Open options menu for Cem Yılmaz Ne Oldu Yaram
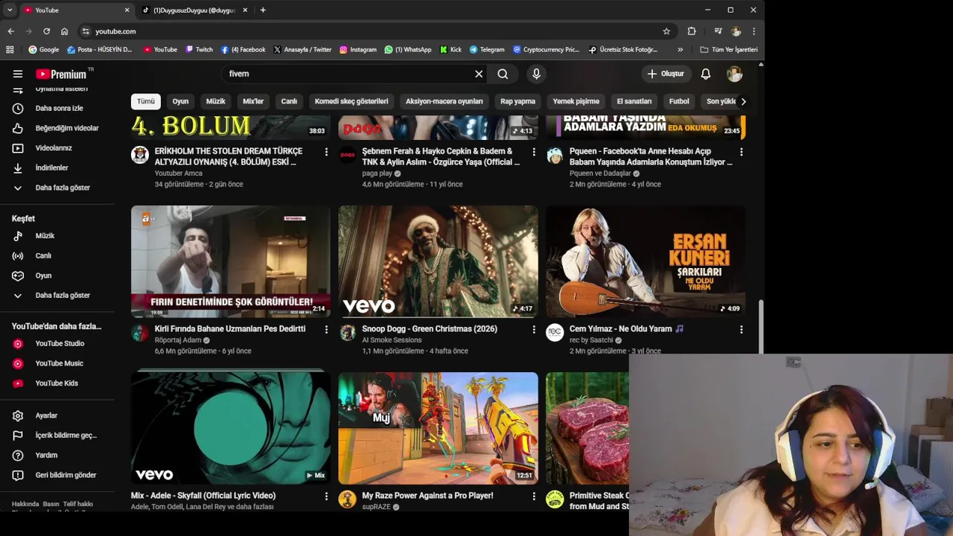 coord(741,329)
